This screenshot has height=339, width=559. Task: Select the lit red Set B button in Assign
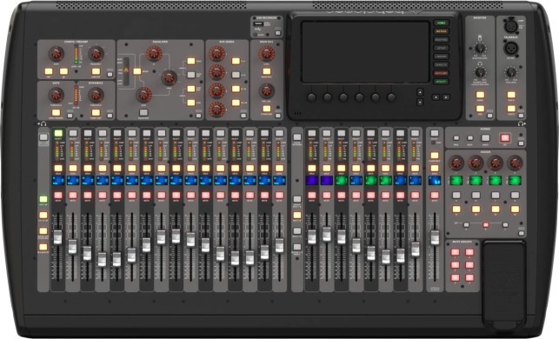(486, 225)
